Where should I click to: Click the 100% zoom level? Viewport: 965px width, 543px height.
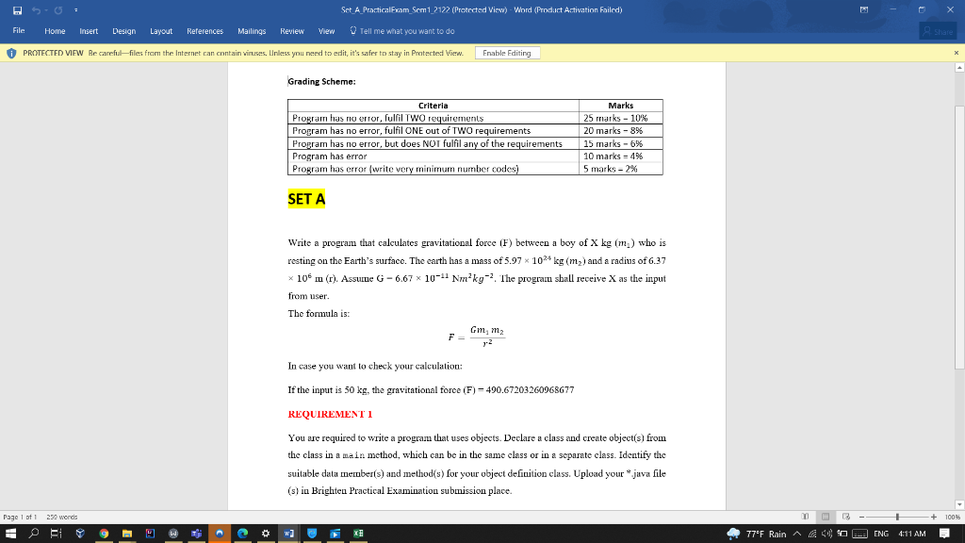click(953, 518)
